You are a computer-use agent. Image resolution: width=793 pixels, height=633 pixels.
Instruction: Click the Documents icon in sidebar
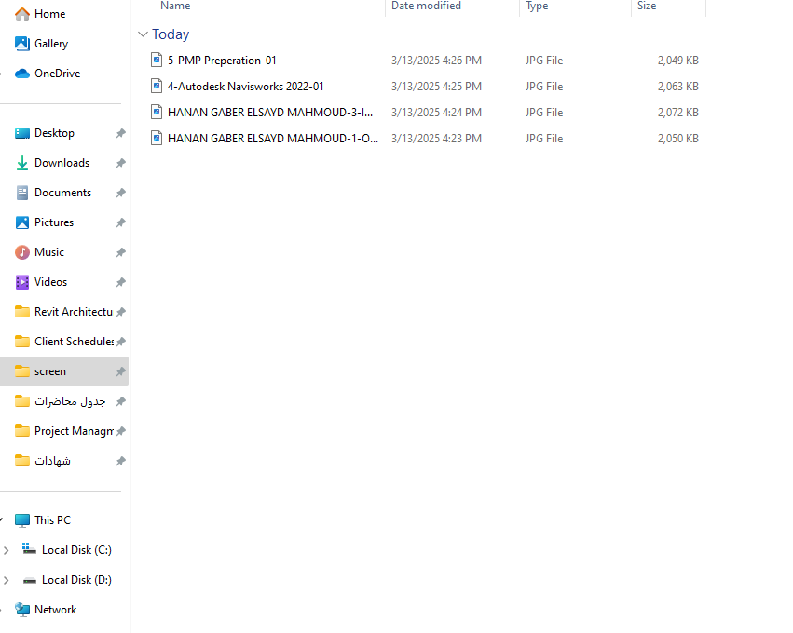point(22,193)
